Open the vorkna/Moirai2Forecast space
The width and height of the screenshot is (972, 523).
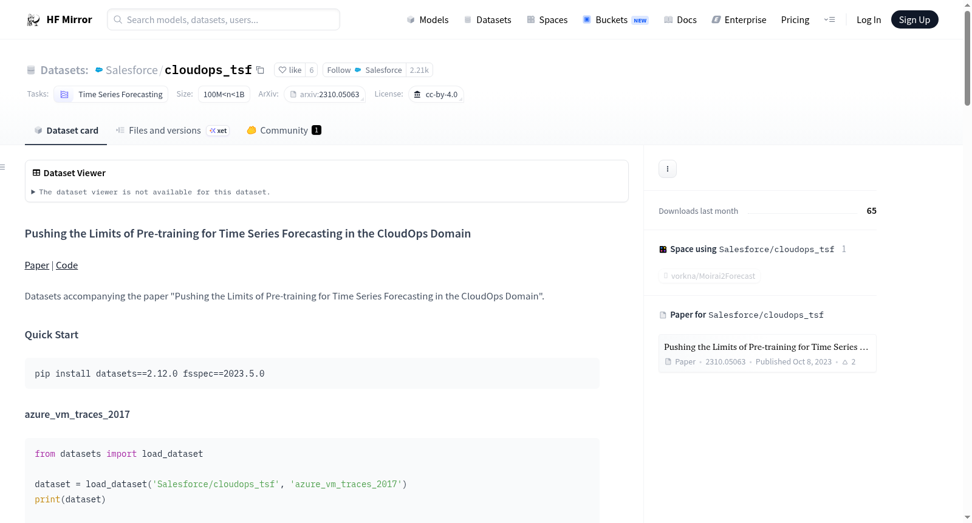pyautogui.click(x=710, y=276)
